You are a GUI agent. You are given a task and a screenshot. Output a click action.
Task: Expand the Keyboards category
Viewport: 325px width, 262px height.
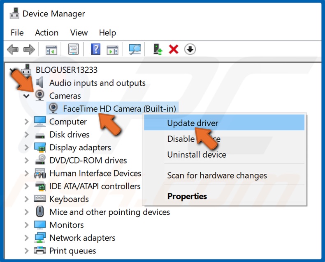click(x=26, y=199)
